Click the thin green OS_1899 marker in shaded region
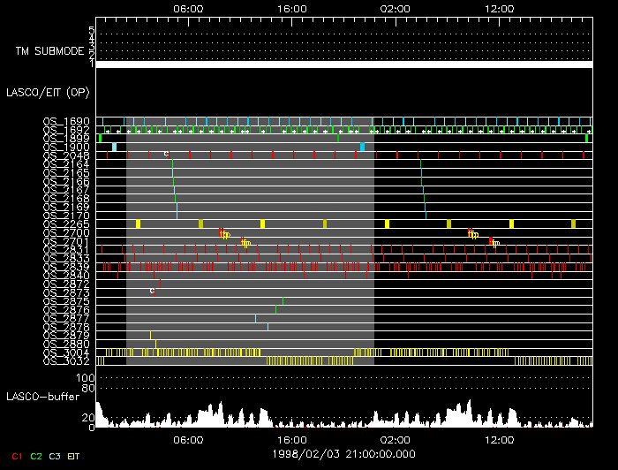This screenshot has height=470, width=618. tap(338, 139)
